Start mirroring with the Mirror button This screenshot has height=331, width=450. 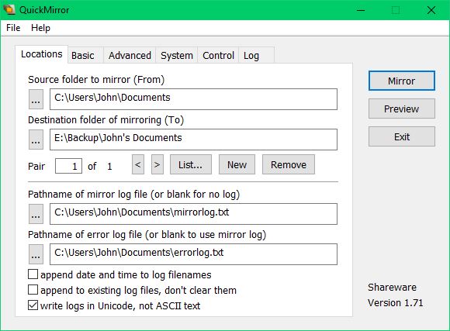pyautogui.click(x=401, y=81)
